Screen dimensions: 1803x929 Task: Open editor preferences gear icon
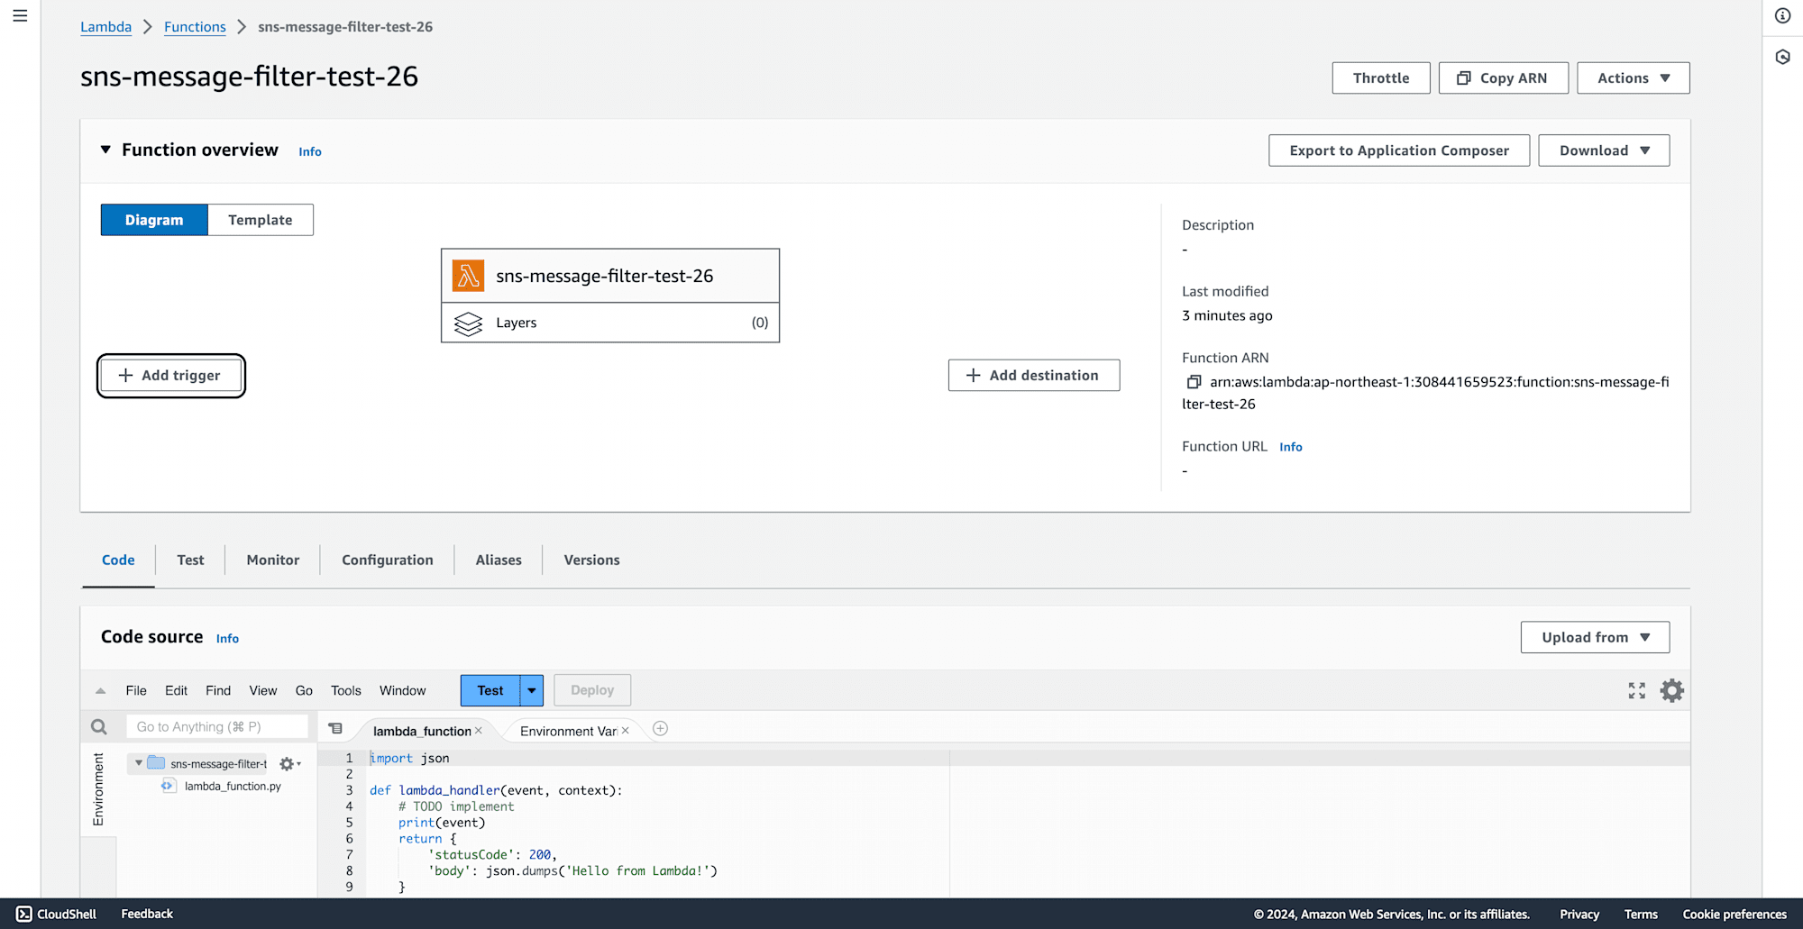pos(1672,690)
